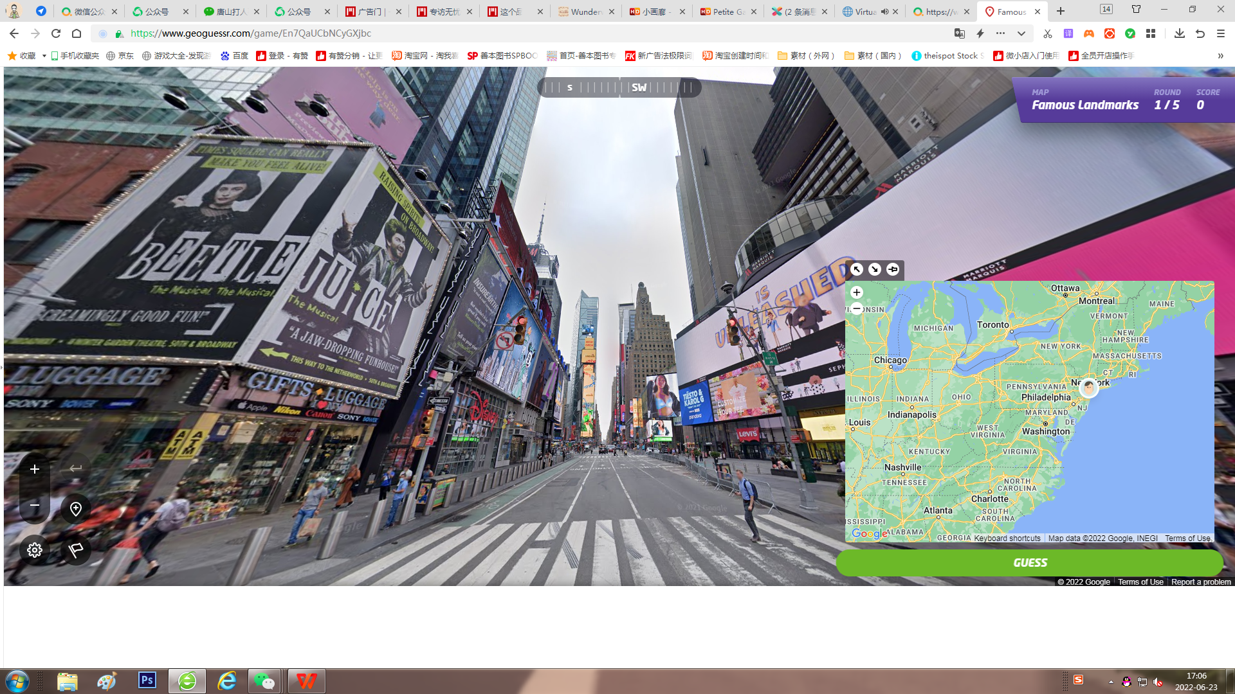
Task: Expand the 收藏 dropdown arrow
Action: [x=44, y=56]
